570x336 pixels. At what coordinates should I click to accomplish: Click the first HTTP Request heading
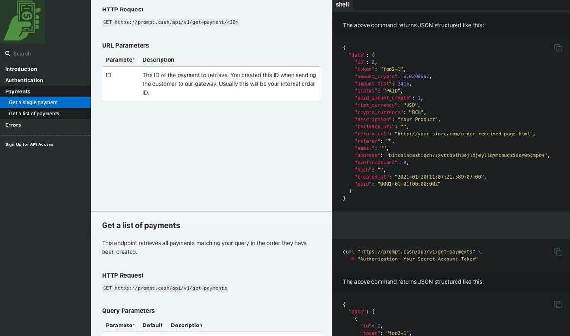point(123,10)
